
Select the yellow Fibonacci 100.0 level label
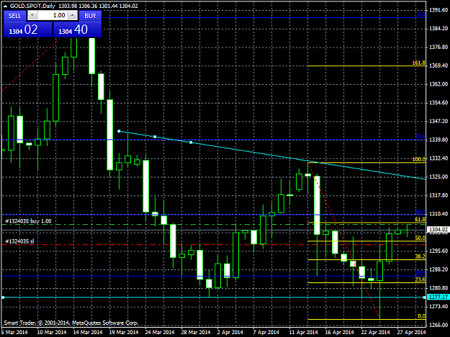pyautogui.click(x=419, y=160)
